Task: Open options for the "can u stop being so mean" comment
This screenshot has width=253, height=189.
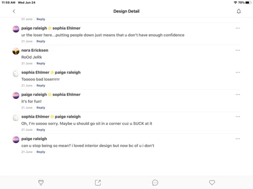Action: pyautogui.click(x=238, y=139)
